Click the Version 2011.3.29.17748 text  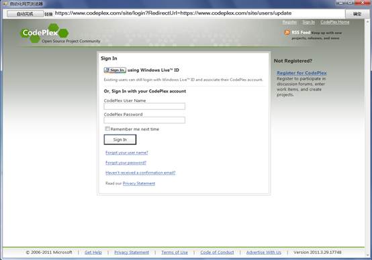click(318, 253)
